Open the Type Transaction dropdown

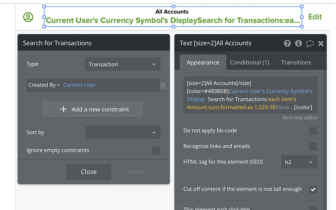(123, 64)
